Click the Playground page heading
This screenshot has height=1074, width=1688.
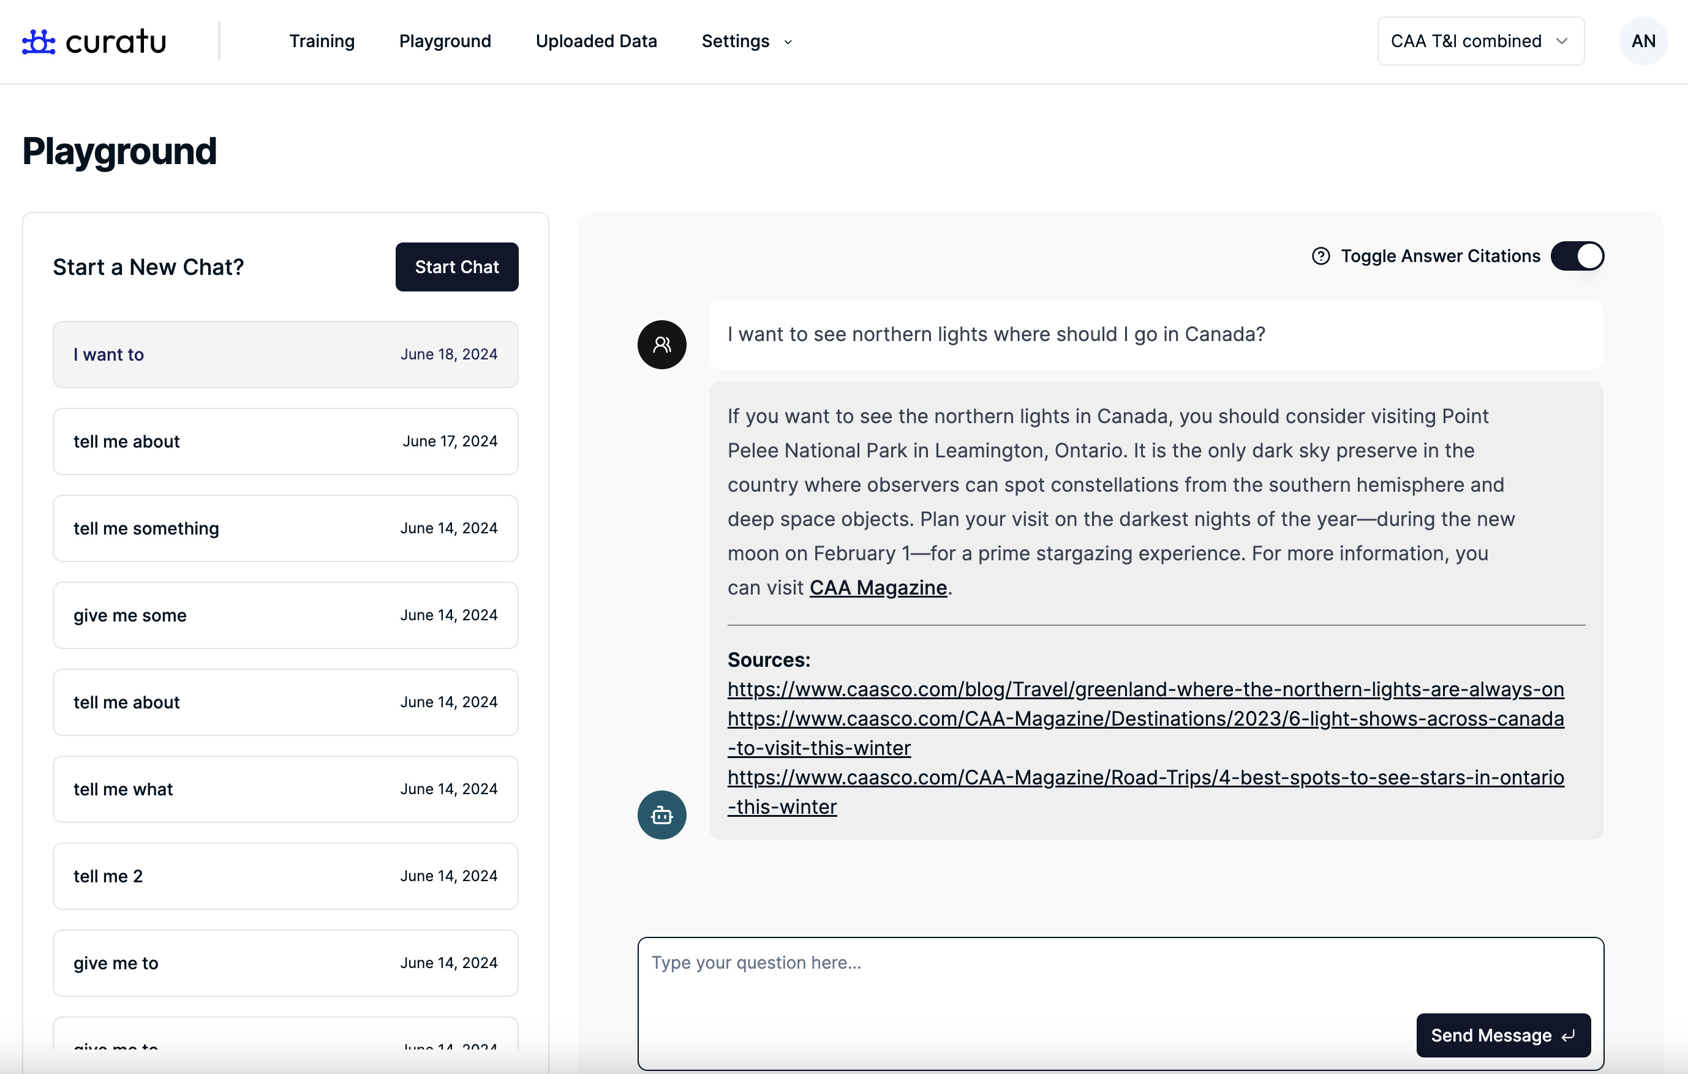click(x=119, y=151)
